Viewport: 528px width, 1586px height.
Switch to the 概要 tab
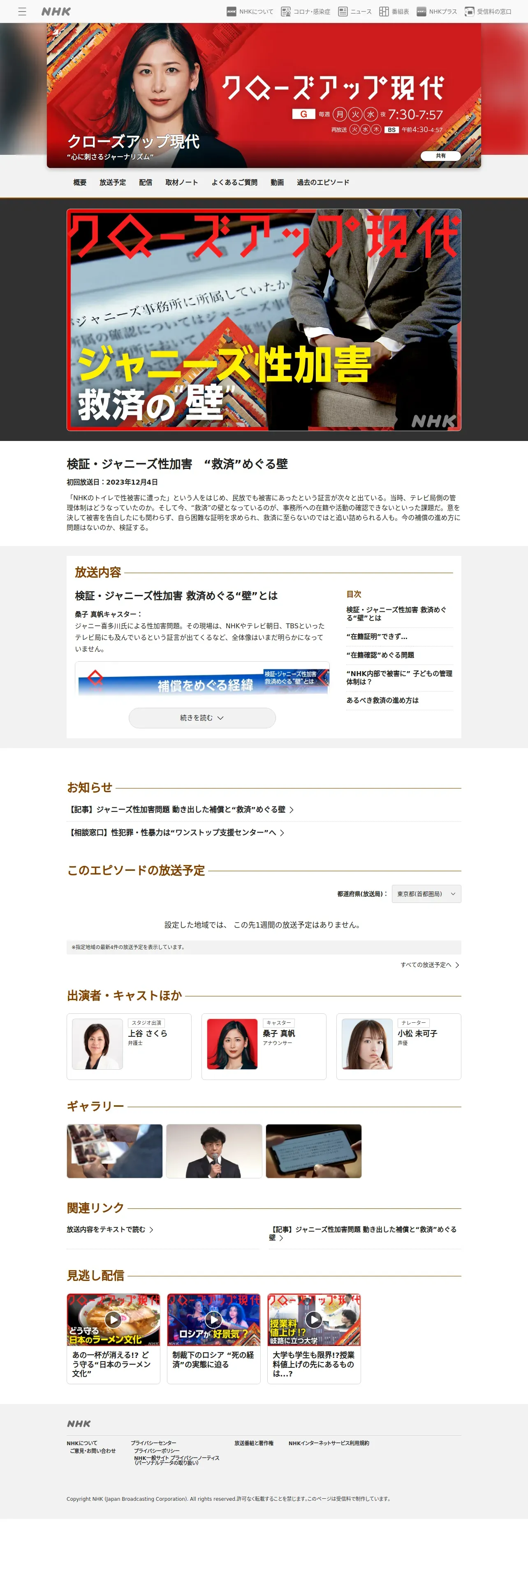coord(80,183)
